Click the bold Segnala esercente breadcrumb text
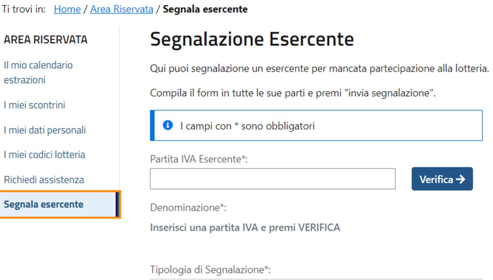The height and width of the screenshot is (280, 493). point(205,9)
